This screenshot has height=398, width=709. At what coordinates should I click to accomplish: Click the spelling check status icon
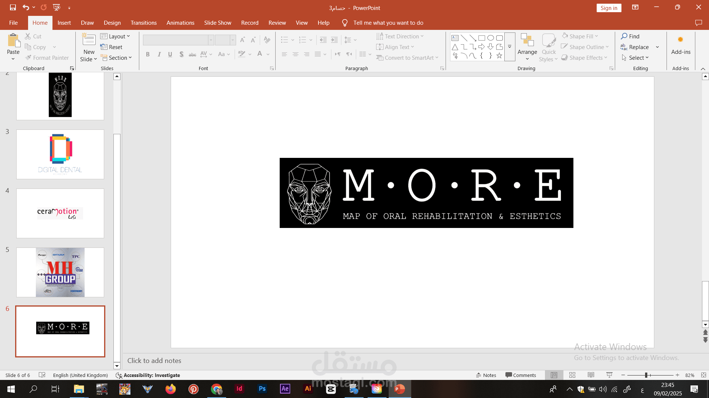42,375
